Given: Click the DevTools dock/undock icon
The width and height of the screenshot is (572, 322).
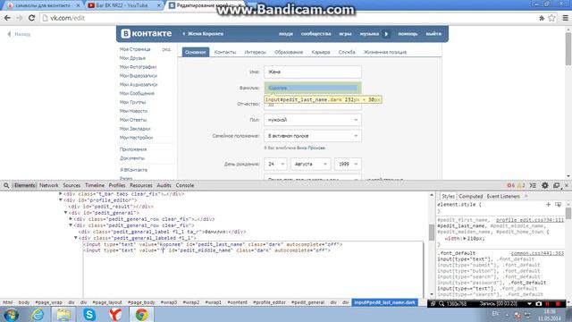Looking at the screenshot, I should click(556, 185).
